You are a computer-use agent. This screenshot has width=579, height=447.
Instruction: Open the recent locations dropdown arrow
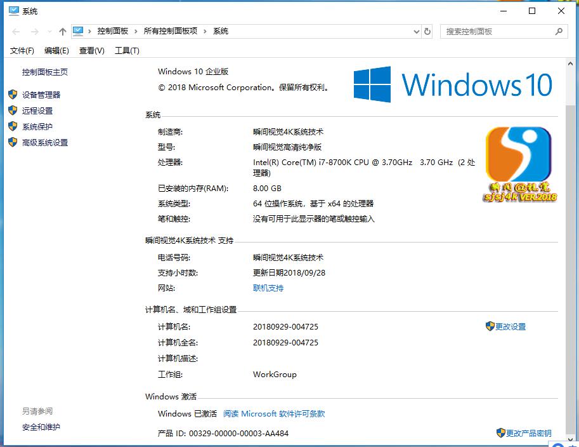tap(49, 32)
